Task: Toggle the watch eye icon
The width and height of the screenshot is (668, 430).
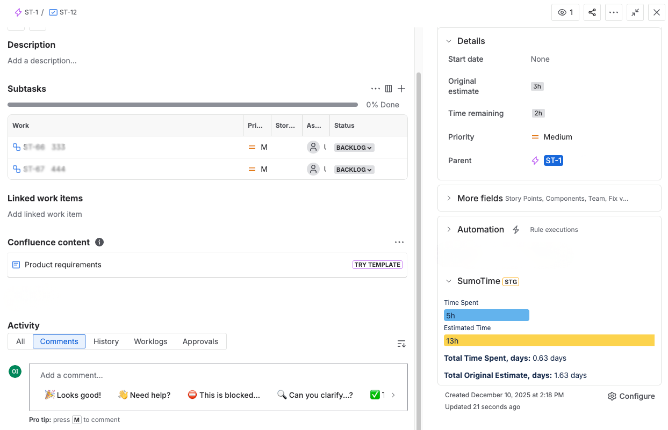Action: 565,12
